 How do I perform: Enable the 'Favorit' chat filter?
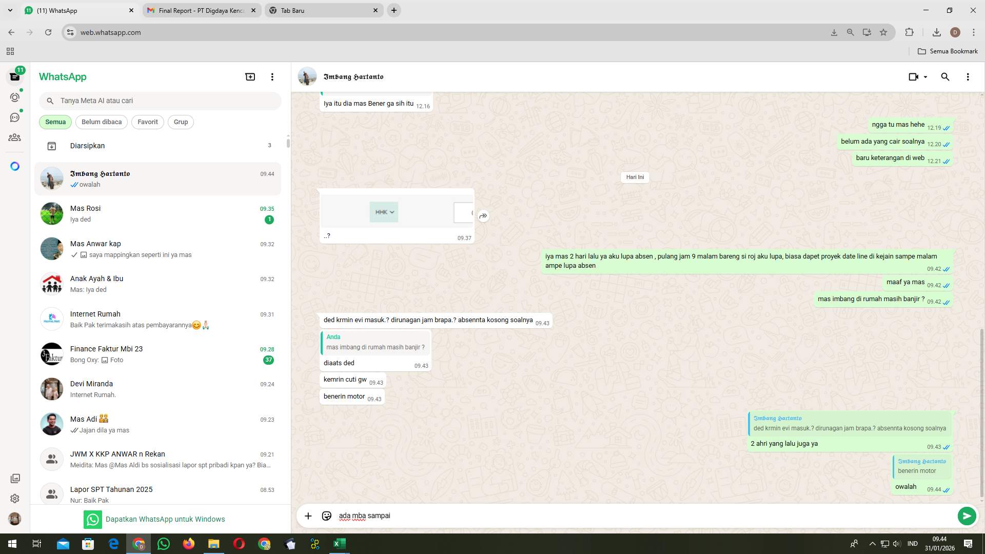pos(147,122)
